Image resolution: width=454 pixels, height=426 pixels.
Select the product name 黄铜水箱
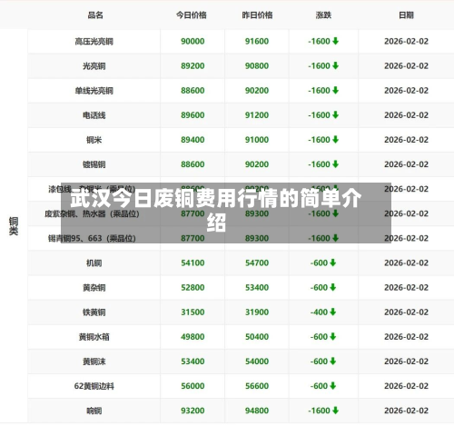tap(94, 337)
